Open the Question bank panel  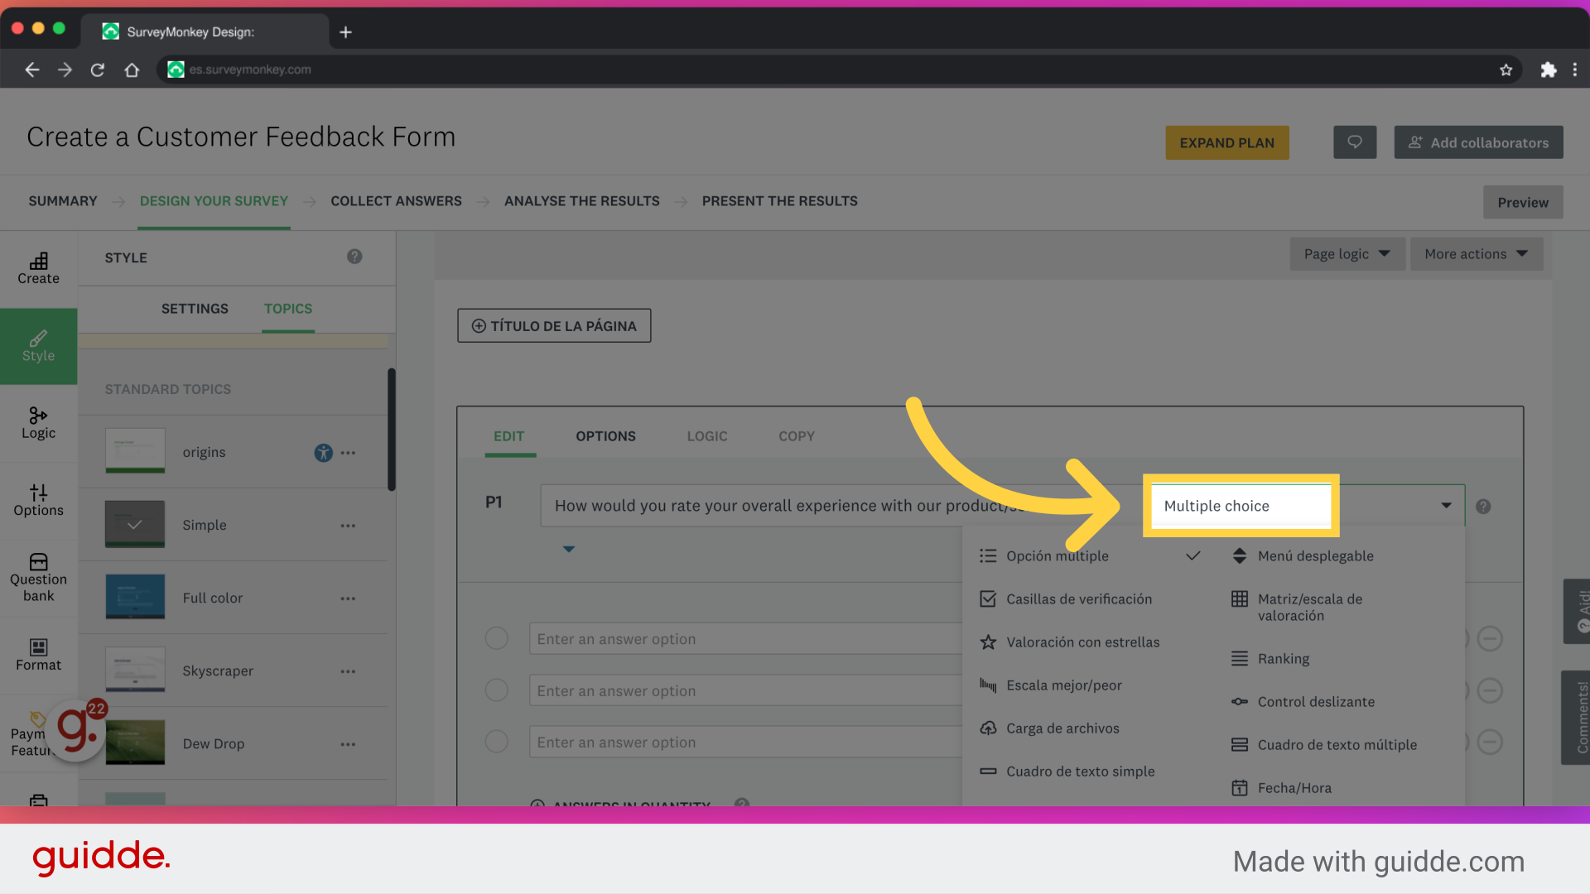pos(38,575)
